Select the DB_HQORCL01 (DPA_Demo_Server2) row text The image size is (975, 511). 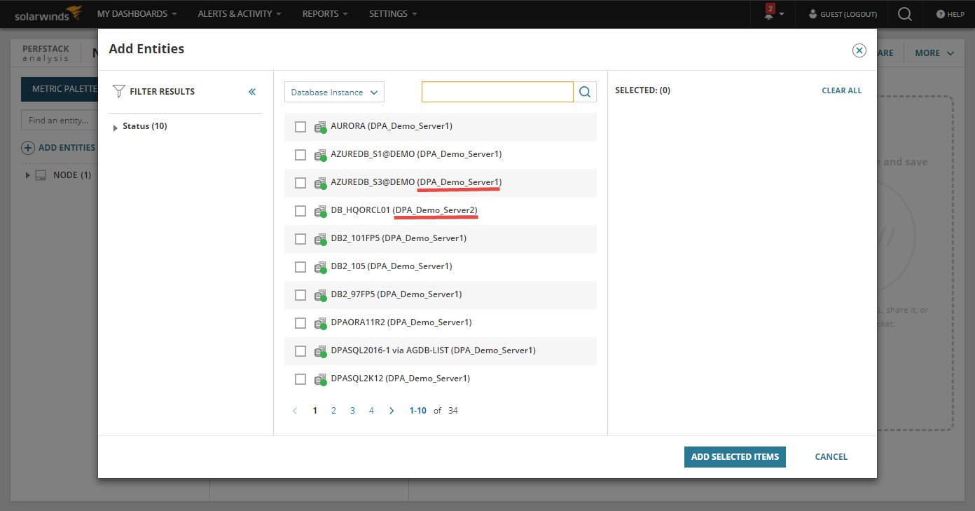coord(404,210)
